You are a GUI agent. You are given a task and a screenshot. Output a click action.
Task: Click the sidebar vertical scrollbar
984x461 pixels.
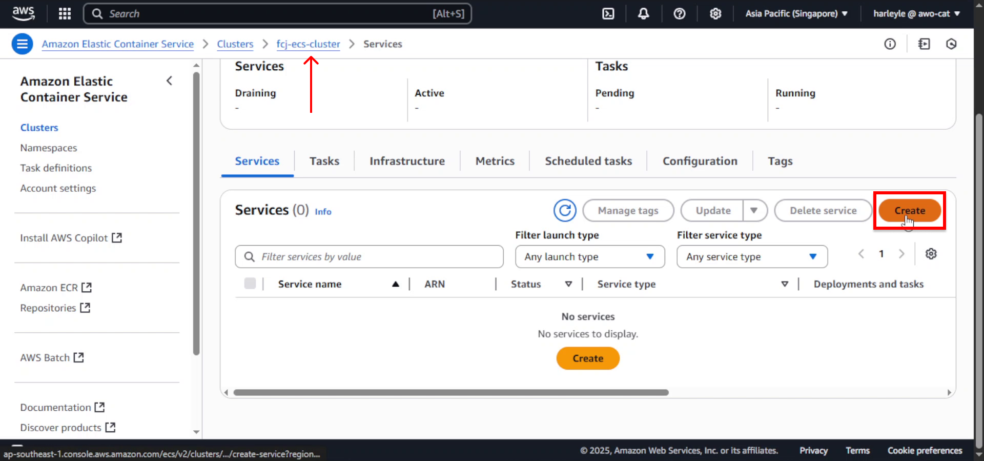[x=196, y=213]
